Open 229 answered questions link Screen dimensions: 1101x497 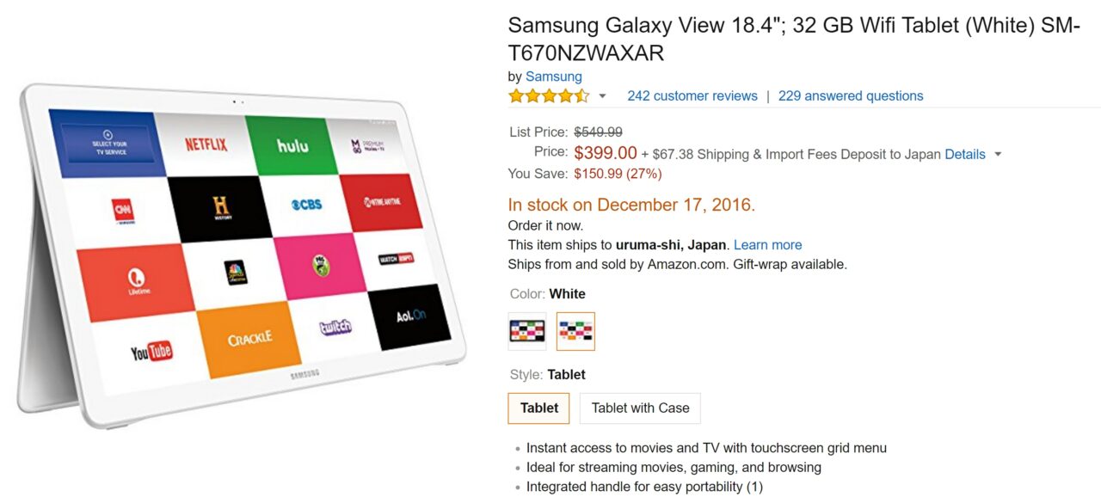click(x=851, y=96)
